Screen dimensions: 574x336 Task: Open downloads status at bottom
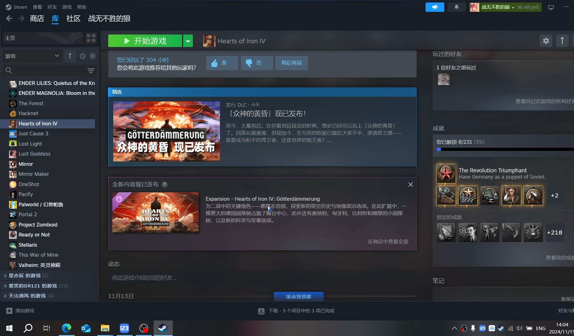click(296, 311)
